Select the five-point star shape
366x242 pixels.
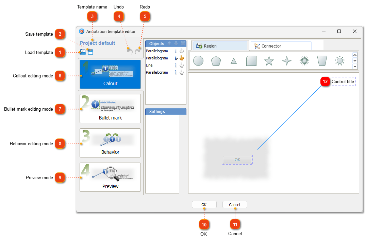tap(269, 60)
